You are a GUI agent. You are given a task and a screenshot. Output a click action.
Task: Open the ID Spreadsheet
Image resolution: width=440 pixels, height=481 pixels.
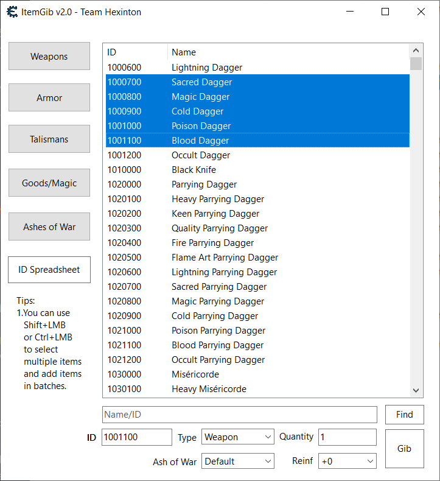tap(49, 270)
